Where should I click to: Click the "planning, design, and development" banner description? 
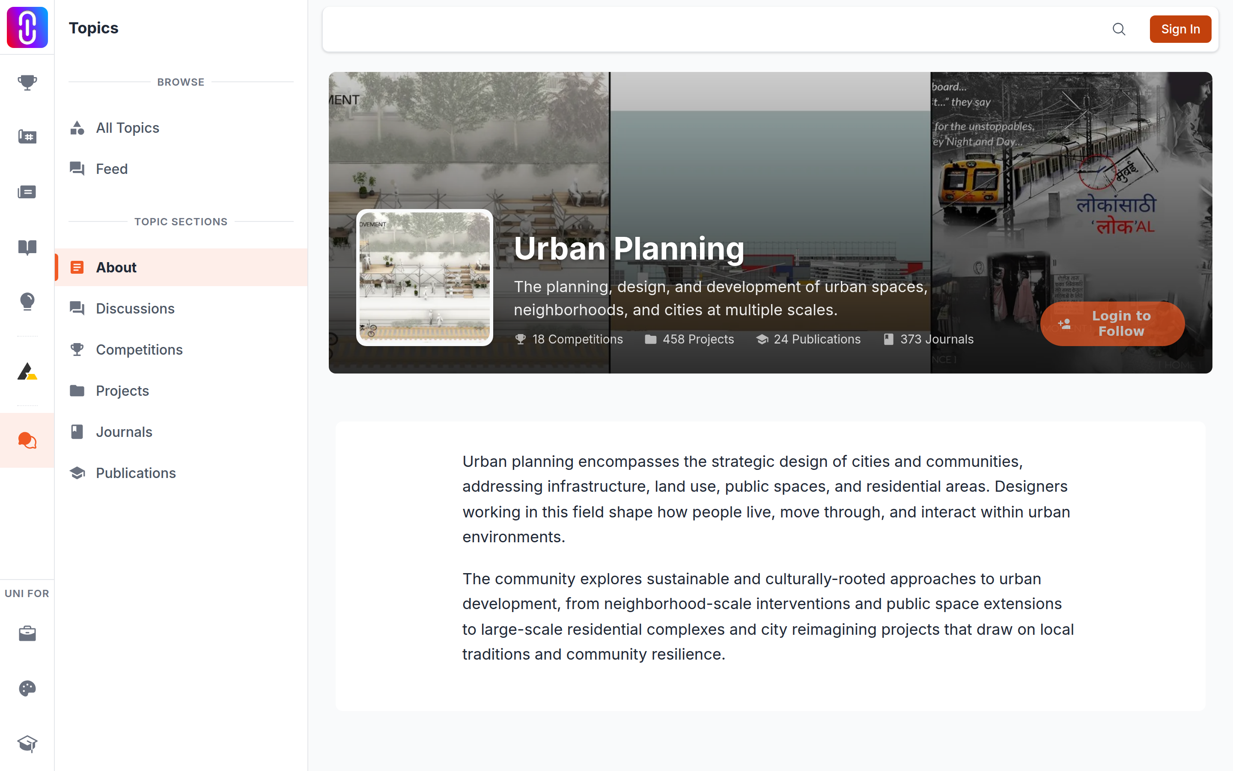click(x=721, y=298)
